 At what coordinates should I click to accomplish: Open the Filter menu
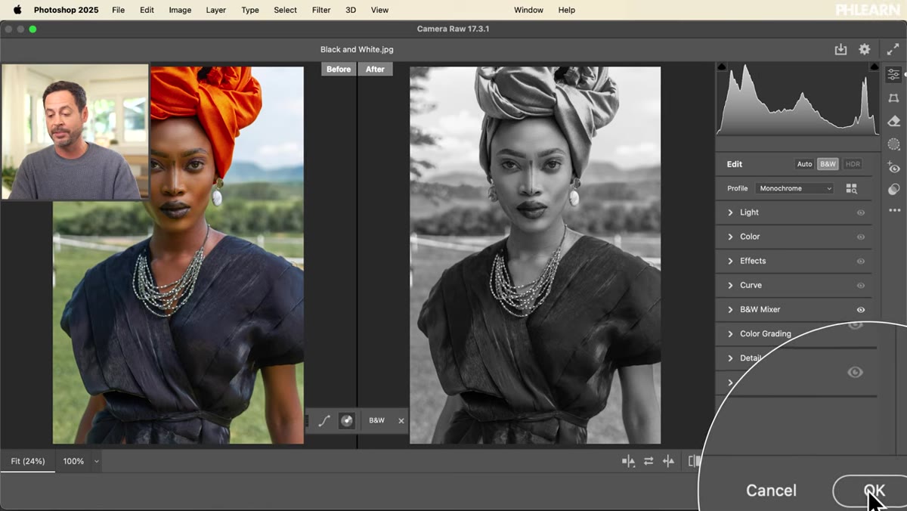321,10
